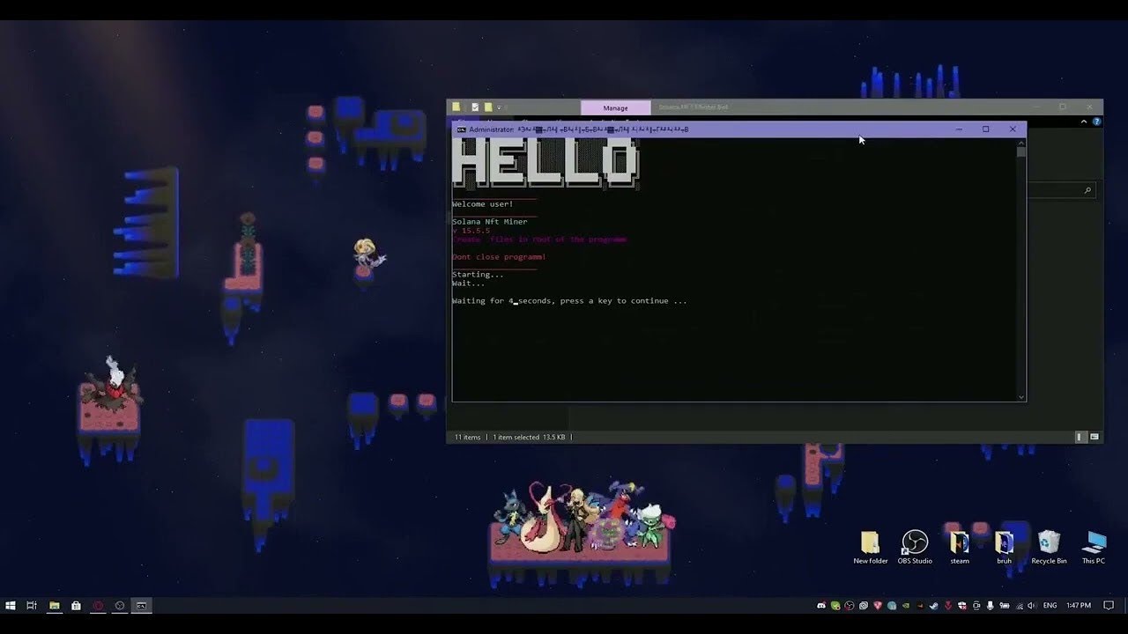Click the console scrollbar up arrow

(x=1020, y=142)
